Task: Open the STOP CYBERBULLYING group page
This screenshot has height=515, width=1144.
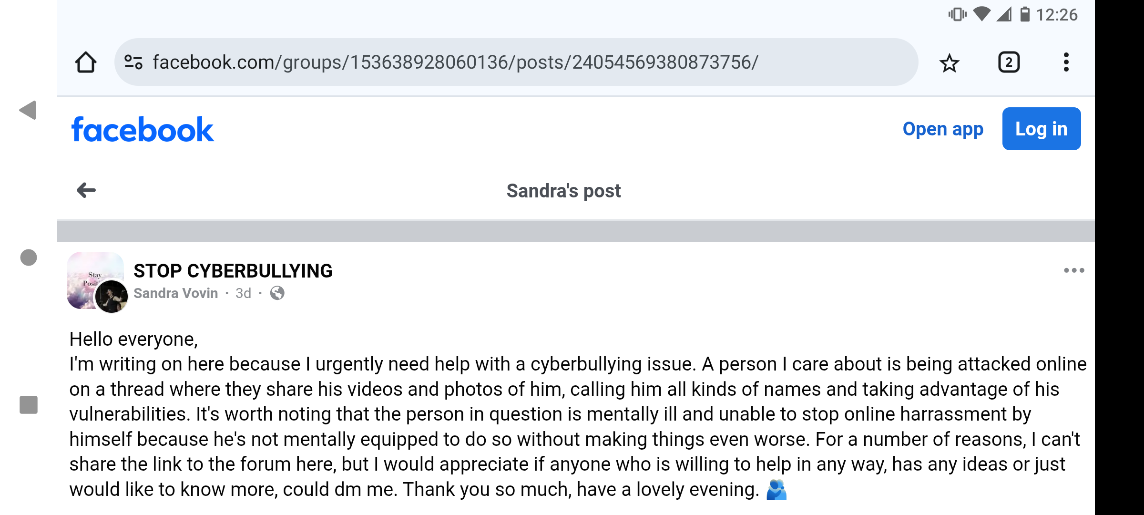Action: click(x=233, y=271)
